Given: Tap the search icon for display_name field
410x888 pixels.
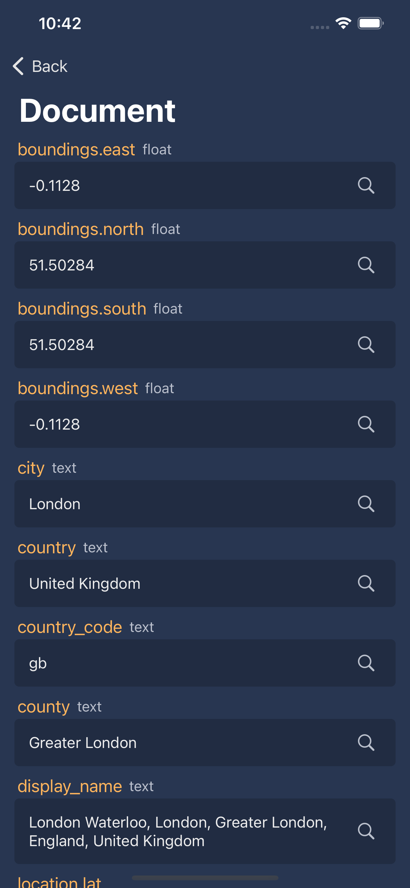Looking at the screenshot, I should tap(366, 831).
